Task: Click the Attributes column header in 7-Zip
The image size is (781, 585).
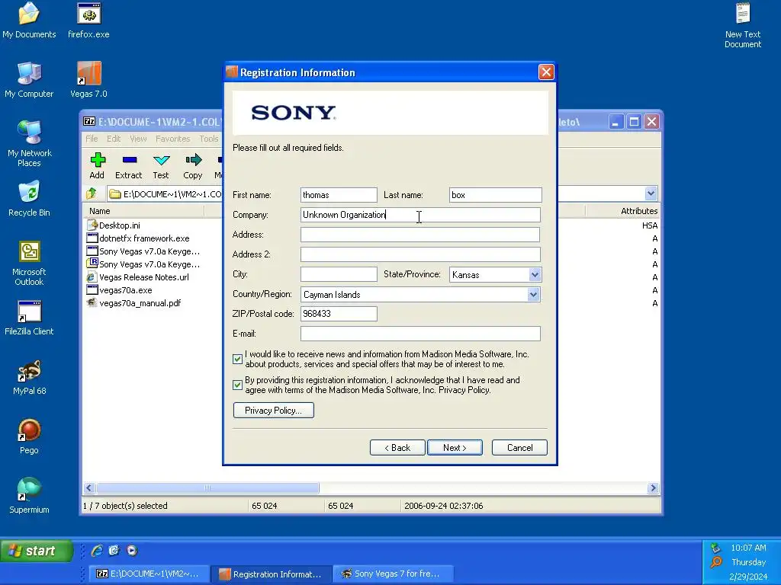Action: click(x=622, y=211)
